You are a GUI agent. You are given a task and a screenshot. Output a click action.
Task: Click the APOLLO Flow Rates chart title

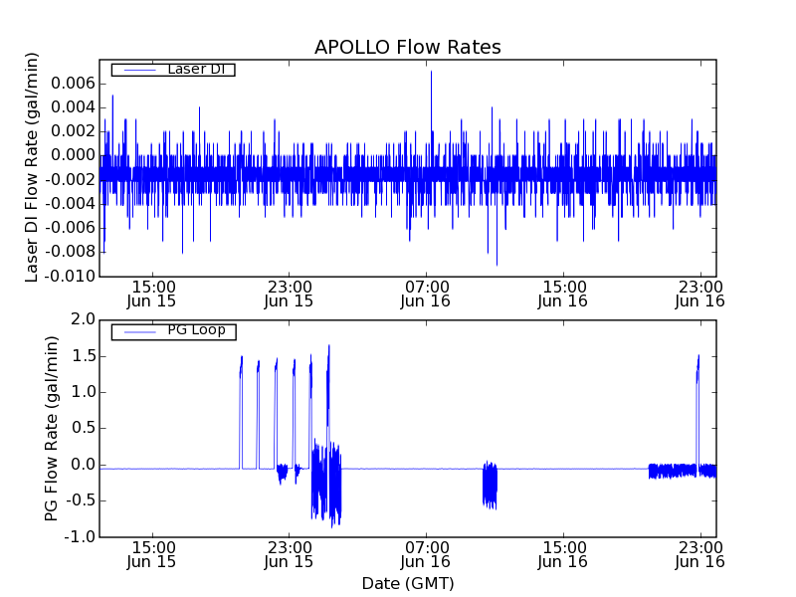click(407, 47)
